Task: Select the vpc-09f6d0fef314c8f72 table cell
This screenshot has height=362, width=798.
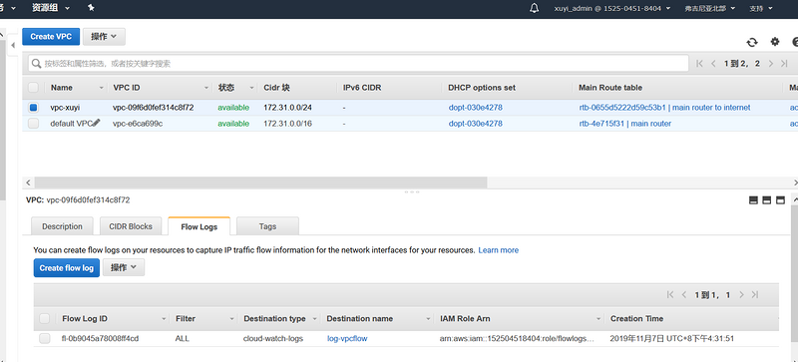Action: click(154, 108)
